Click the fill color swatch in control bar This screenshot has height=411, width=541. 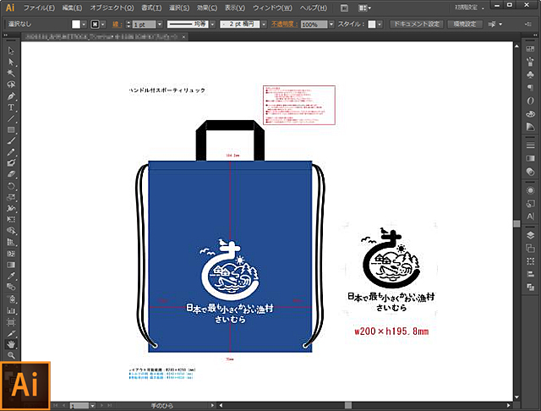click(x=74, y=25)
